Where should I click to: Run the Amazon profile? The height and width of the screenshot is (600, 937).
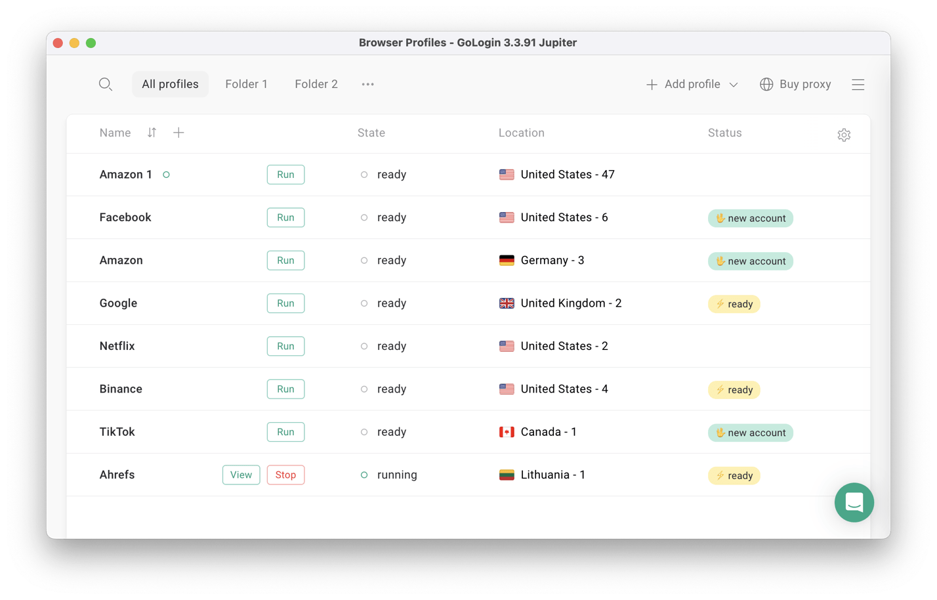[285, 260]
